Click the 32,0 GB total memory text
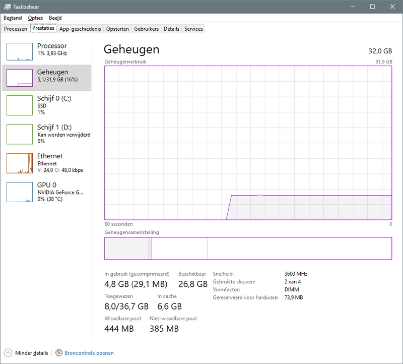 coord(380,51)
